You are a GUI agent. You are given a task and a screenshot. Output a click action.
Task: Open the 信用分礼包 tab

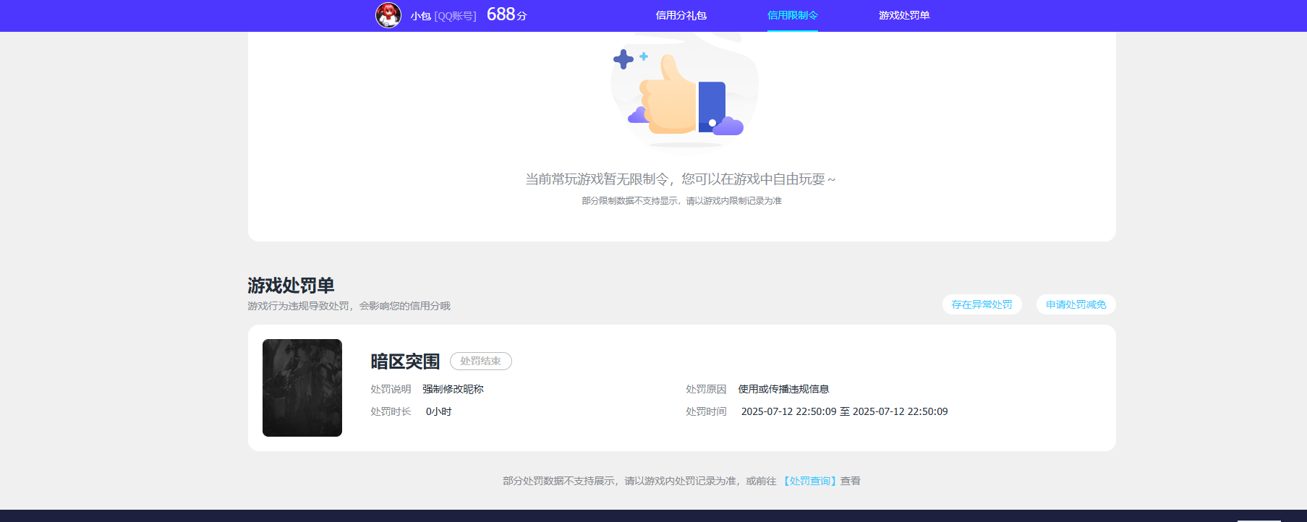point(681,15)
